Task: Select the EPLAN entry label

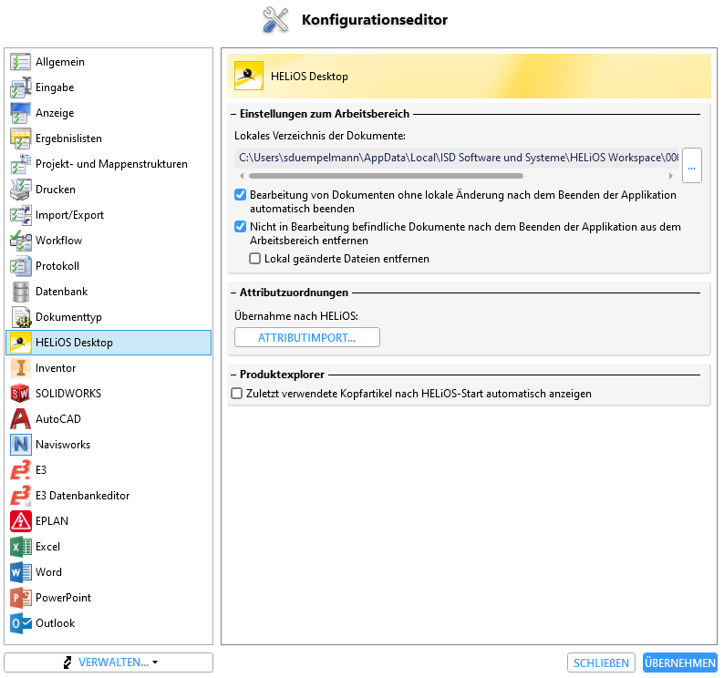Action: [52, 521]
